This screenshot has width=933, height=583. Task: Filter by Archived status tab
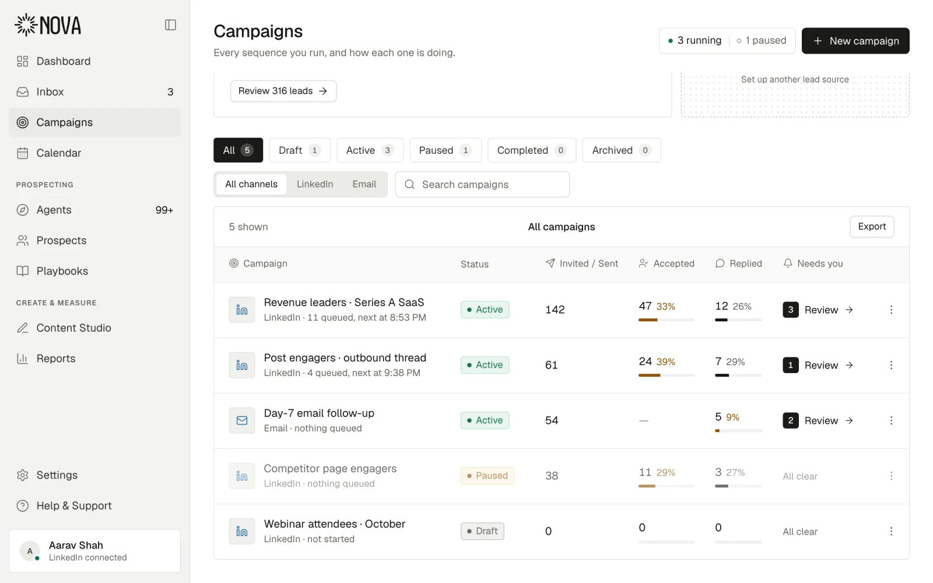click(x=621, y=150)
